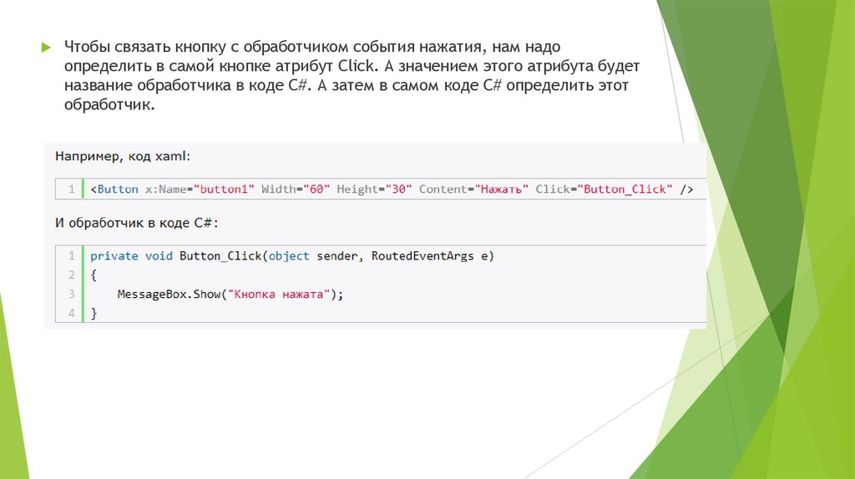The height and width of the screenshot is (479, 855).
Task: Click the green triangle bullet marker
Action: [x=47, y=48]
